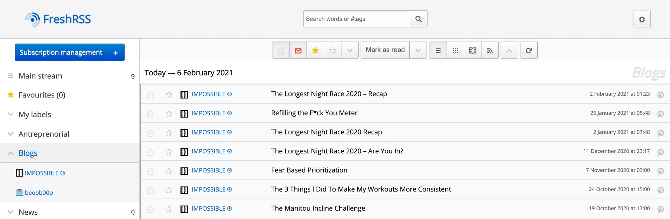This screenshot has height=219, width=670.
Task: Toggle the show unread articles filter
Action: click(298, 50)
